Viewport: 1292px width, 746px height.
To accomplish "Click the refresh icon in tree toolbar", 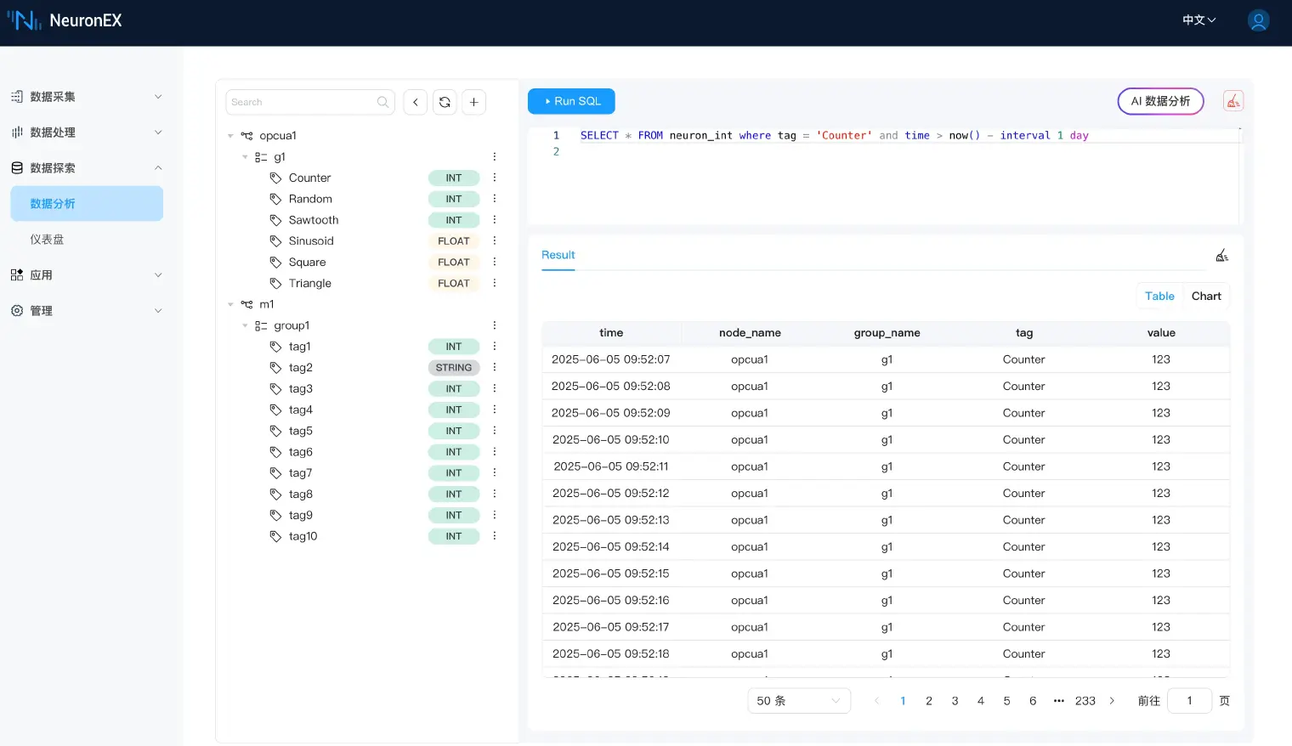I will click(x=445, y=102).
